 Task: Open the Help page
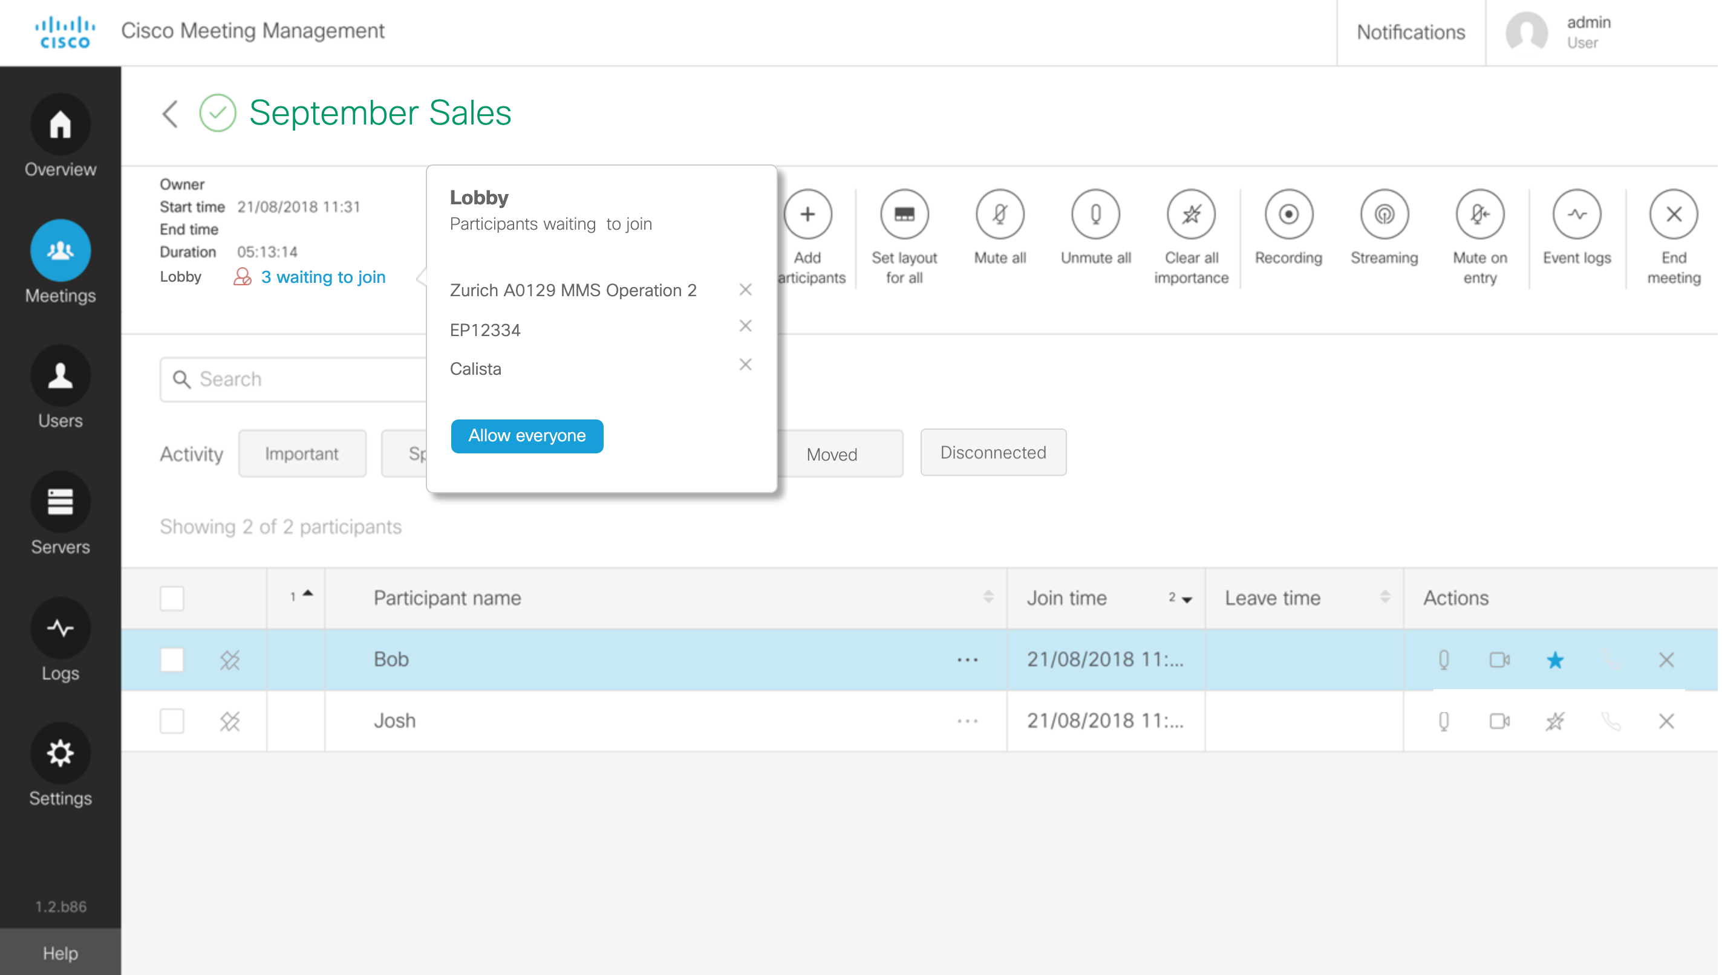[60, 953]
